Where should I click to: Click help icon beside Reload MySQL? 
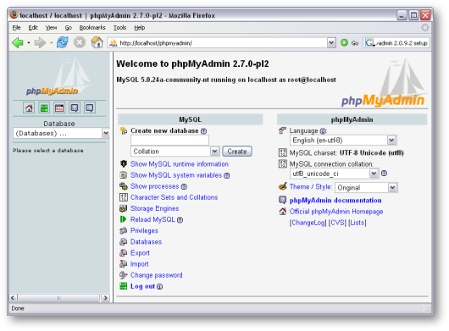tap(180, 220)
